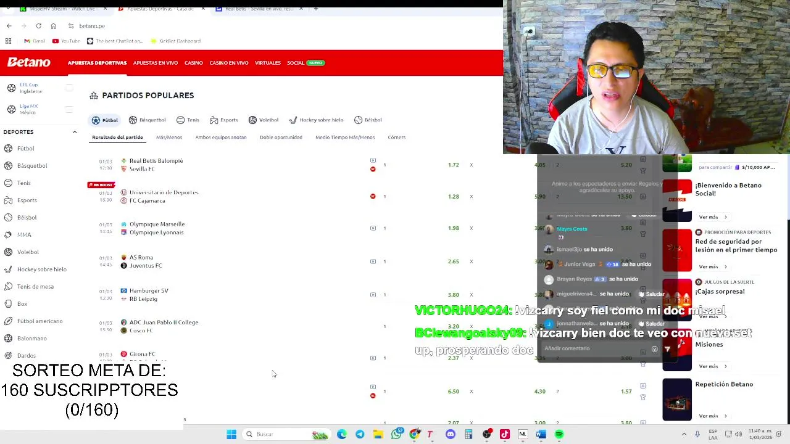This screenshot has height=444, width=790.
Task: Switch to Córners market tab
Action: [x=397, y=137]
